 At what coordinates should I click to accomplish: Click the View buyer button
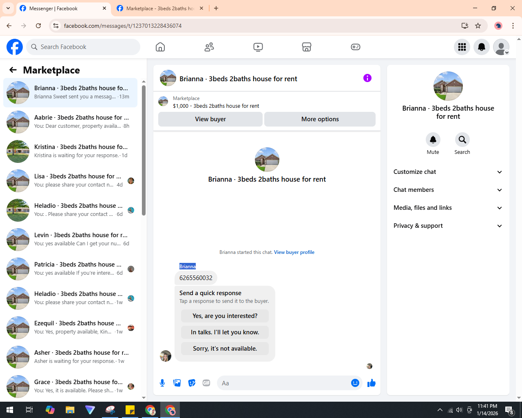[x=210, y=119]
